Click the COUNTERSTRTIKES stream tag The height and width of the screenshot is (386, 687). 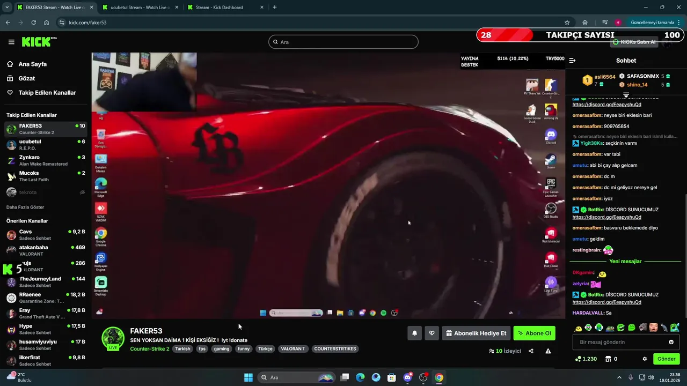335,348
